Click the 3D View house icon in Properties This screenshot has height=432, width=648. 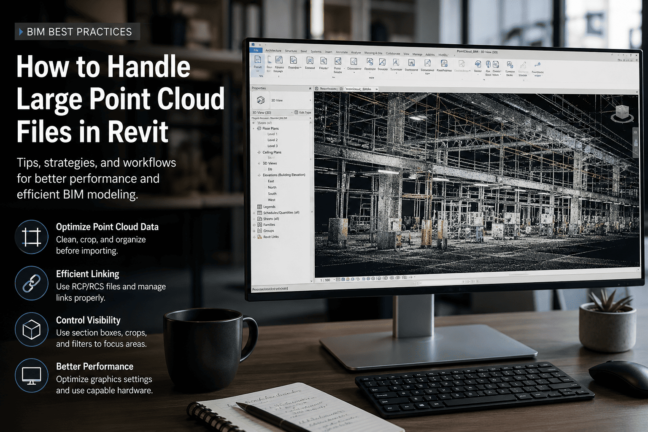(261, 100)
